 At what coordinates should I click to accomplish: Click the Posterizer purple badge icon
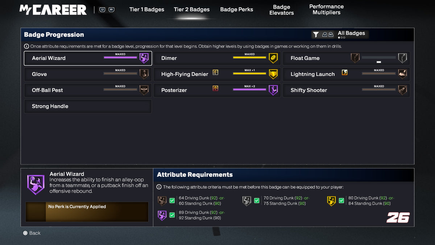point(273,90)
